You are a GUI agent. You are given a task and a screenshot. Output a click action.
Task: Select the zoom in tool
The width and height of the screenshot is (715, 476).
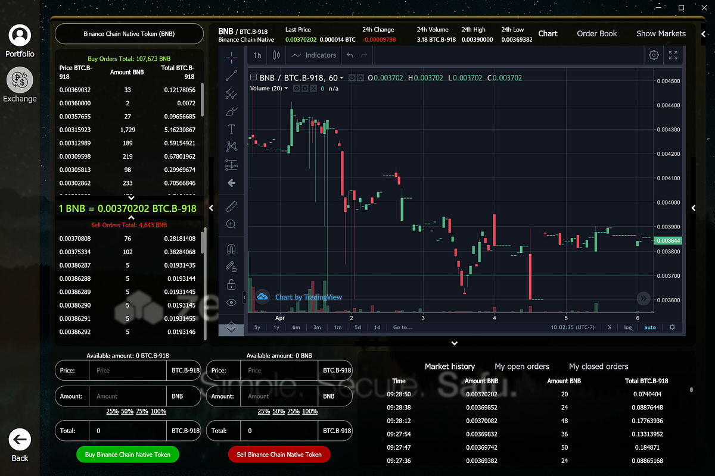232,224
